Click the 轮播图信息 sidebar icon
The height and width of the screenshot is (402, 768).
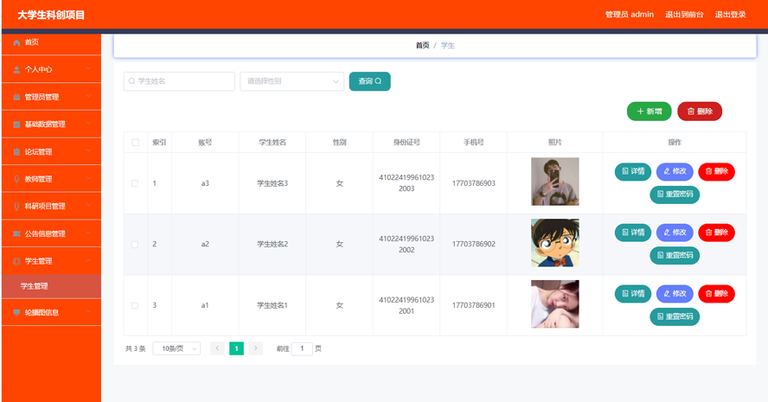click(16, 312)
